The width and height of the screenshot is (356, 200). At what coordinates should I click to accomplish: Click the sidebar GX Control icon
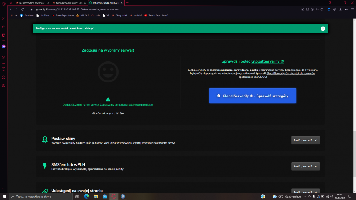(x=4, y=18)
